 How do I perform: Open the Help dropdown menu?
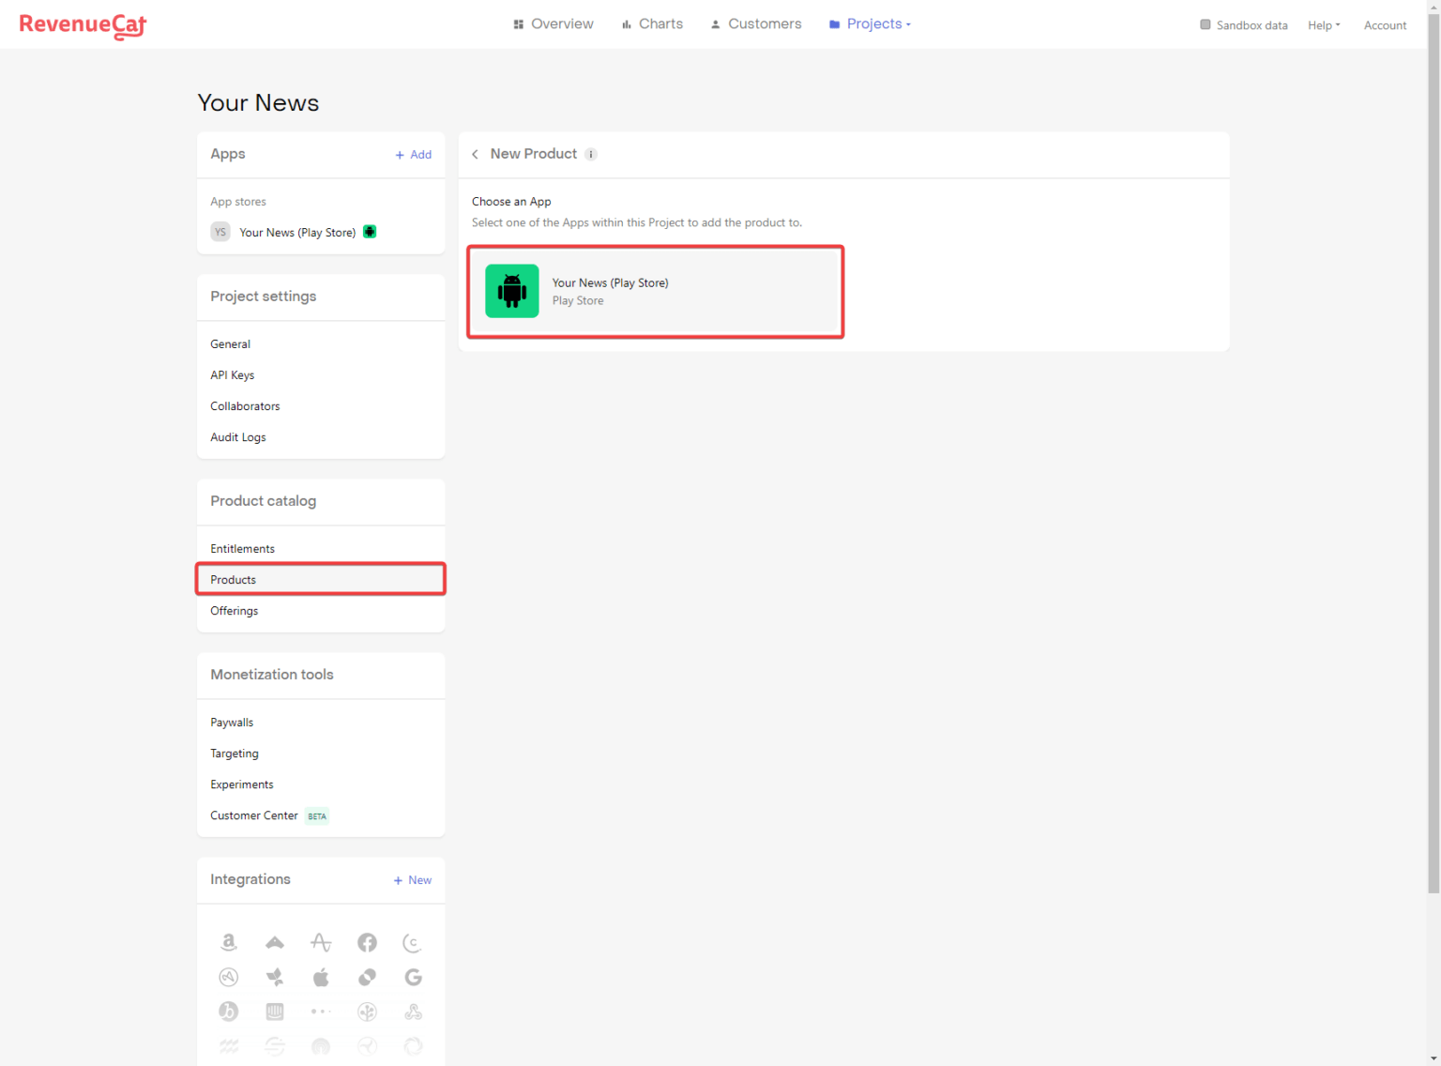pyautogui.click(x=1323, y=24)
